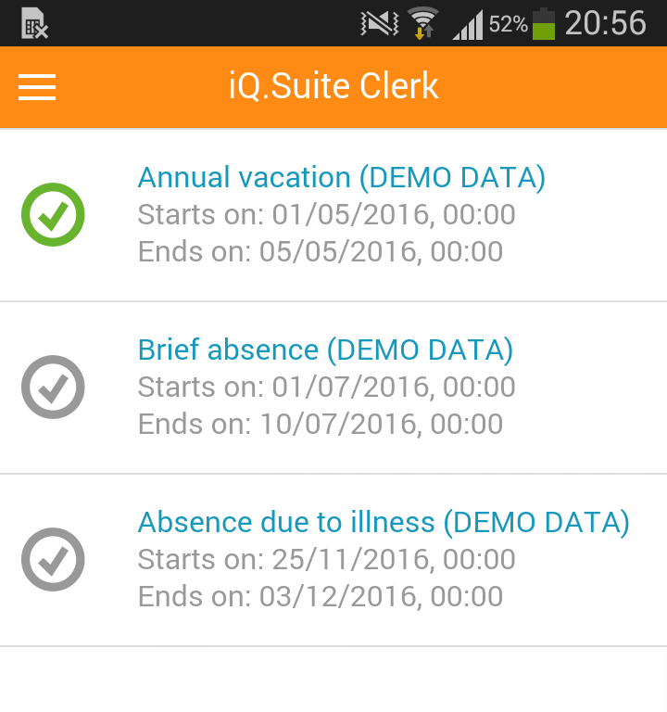Open the Brief absence (DEMO DATA) entry
The width and height of the screenshot is (667, 712).
pos(325,350)
